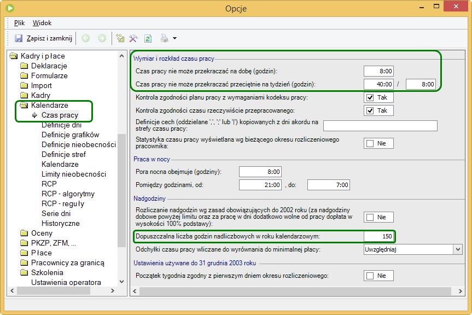The width and height of the screenshot is (472, 315).
Task: Maximize the Opcje window
Action: click(436, 7)
